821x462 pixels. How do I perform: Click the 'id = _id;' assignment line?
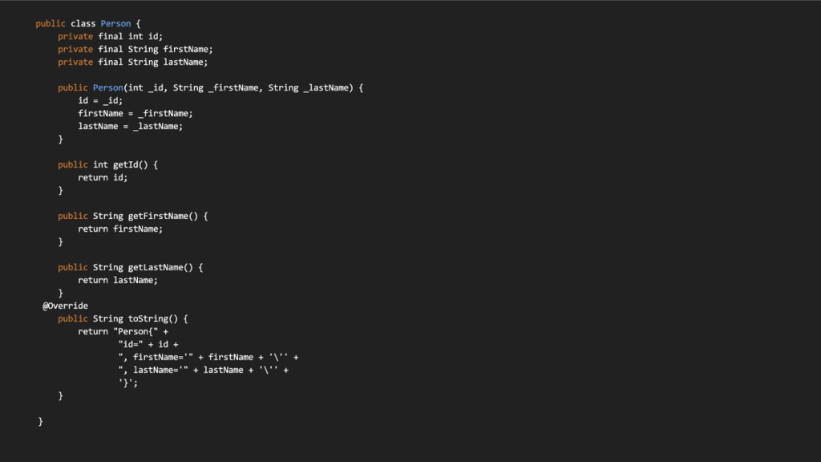click(100, 100)
